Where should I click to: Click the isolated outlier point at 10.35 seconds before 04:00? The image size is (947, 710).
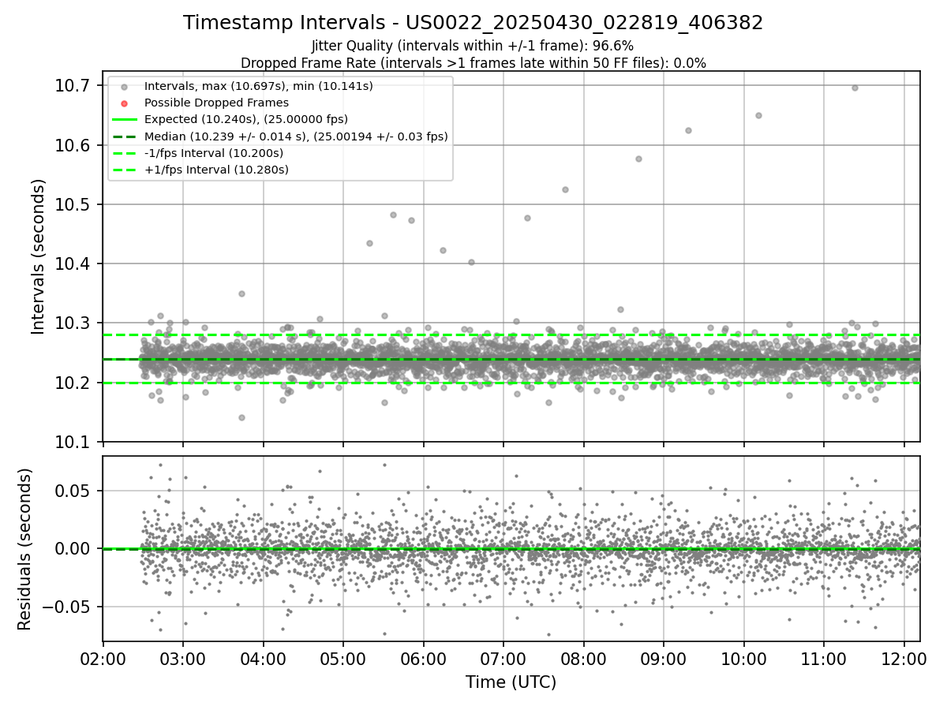241,293
